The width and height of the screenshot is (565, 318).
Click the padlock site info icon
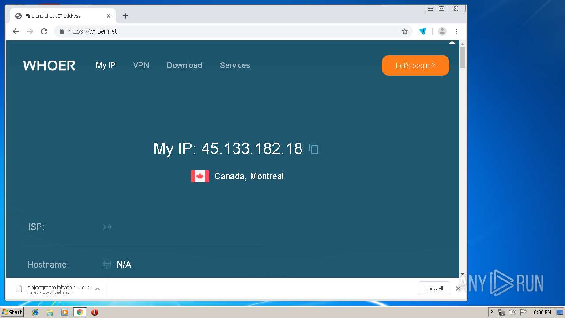tap(62, 31)
